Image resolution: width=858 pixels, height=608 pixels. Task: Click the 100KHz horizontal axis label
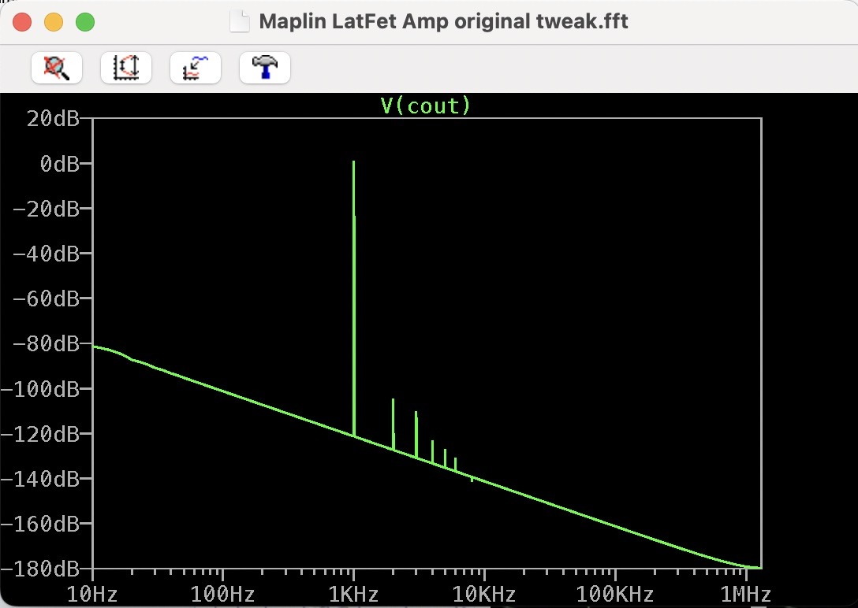pos(615,594)
